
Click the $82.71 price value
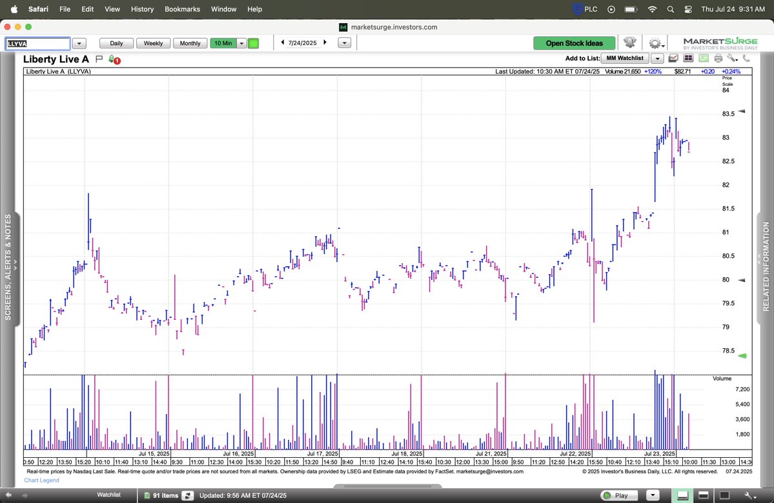click(683, 72)
